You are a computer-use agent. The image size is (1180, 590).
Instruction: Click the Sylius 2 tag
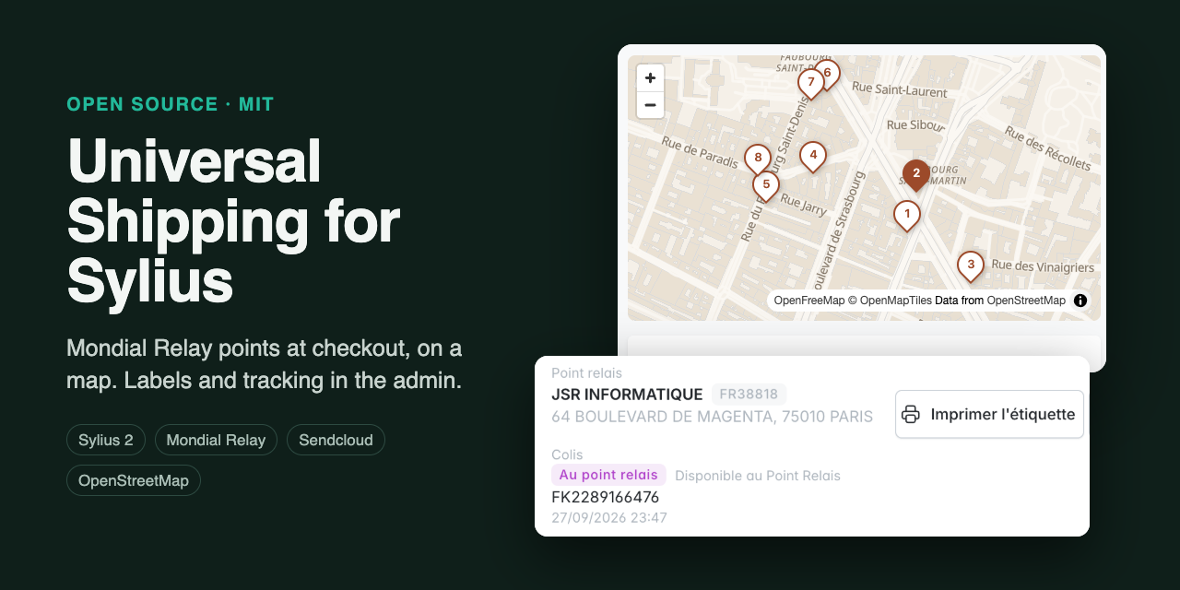click(106, 440)
